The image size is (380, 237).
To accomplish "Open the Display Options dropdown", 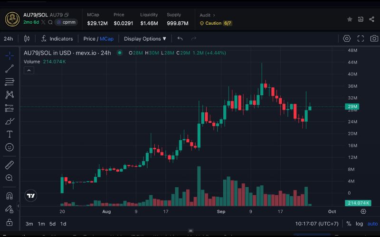I will [145, 38].
